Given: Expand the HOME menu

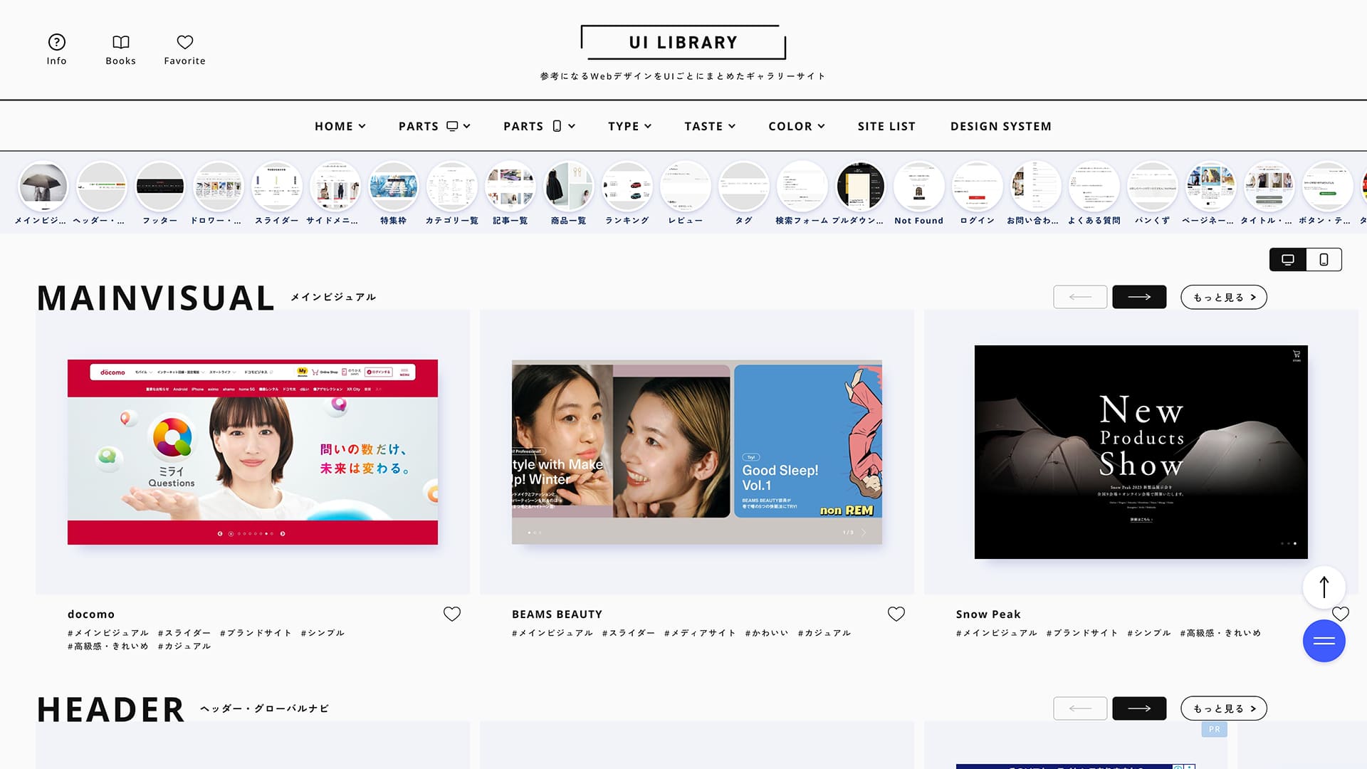Looking at the screenshot, I should click(340, 126).
